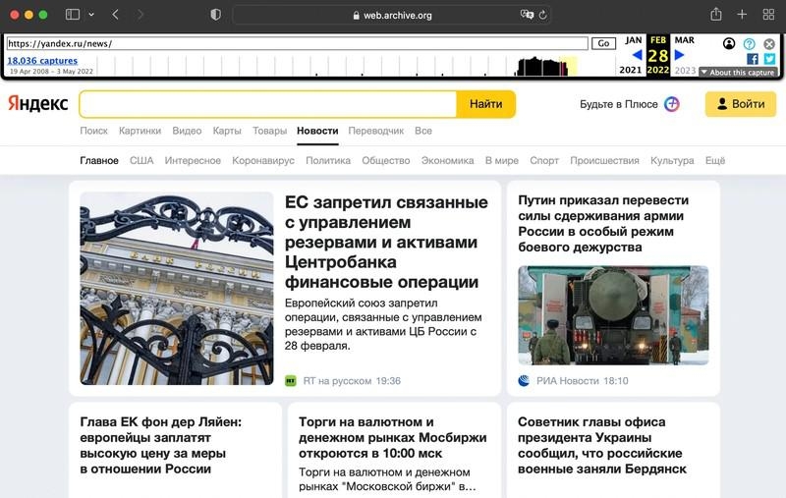
Task: Select the 2021 year in Wayback toolbar
Action: pyautogui.click(x=630, y=70)
